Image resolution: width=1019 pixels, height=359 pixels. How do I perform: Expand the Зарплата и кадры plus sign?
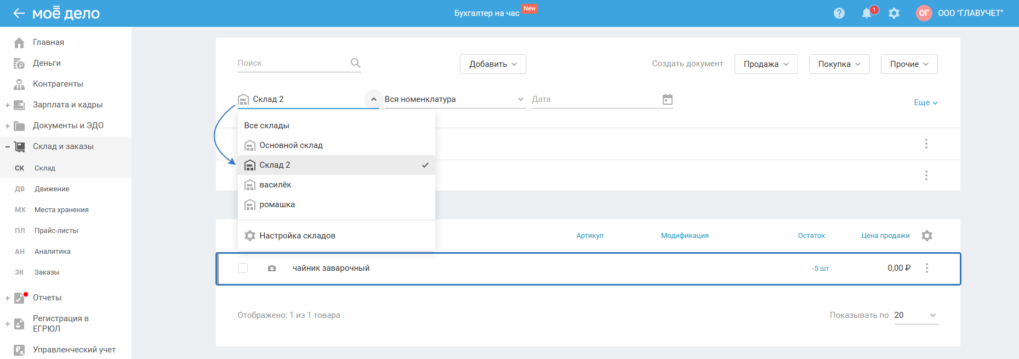(x=8, y=105)
